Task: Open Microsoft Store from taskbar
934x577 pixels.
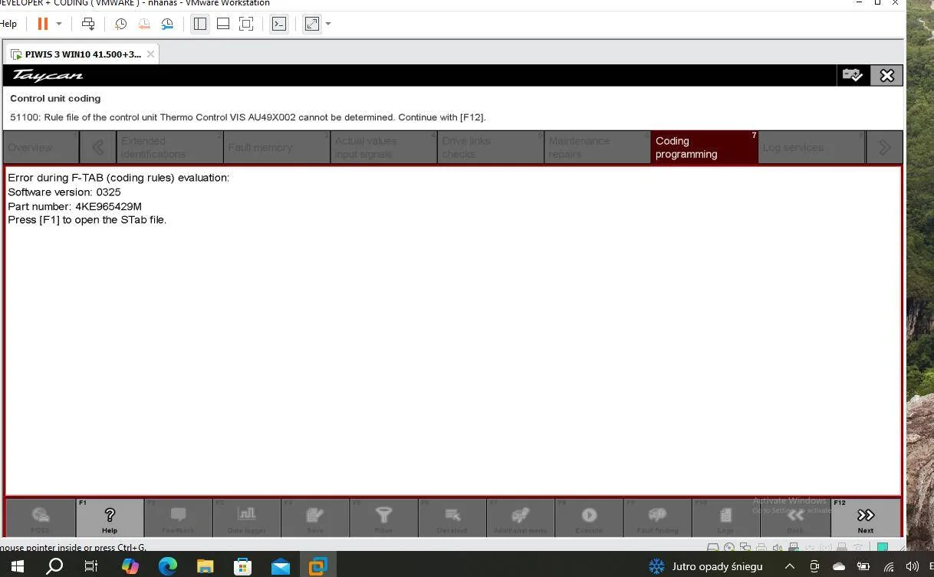Action: tap(242, 566)
